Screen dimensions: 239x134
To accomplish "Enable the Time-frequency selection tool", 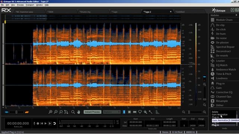I will pyautogui.click(x=129, y=112).
